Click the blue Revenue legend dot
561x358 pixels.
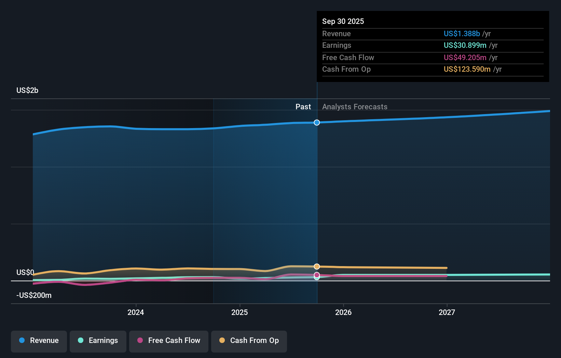click(x=23, y=341)
